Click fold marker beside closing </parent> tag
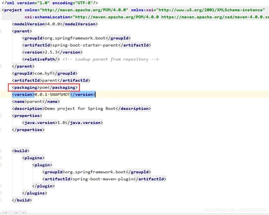Viewport: 269px width, 215px height. click(1, 66)
